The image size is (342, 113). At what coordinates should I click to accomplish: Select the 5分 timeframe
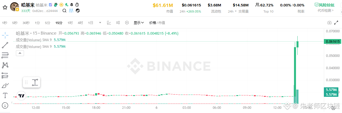click(x=48, y=23)
